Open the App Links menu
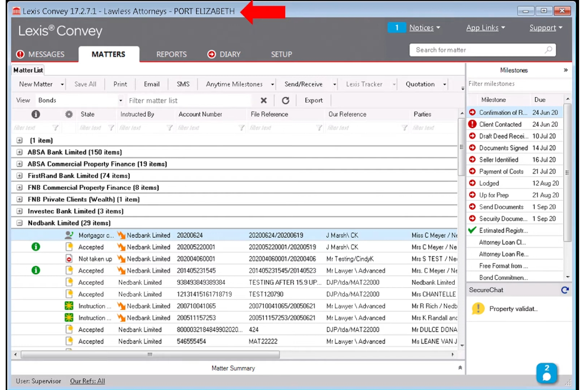585x390 pixels. [x=485, y=28]
